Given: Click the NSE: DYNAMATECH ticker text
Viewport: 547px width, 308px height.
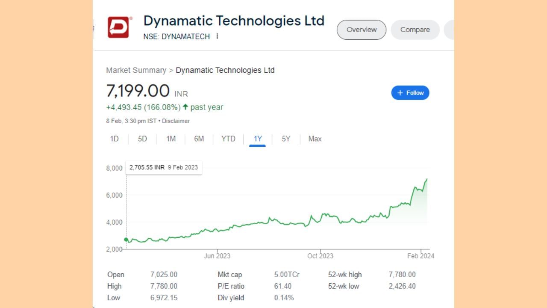Looking at the screenshot, I should [x=176, y=37].
